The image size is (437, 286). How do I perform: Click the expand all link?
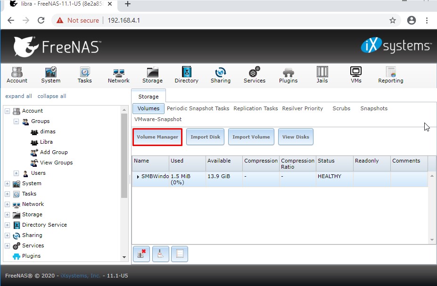click(x=19, y=96)
